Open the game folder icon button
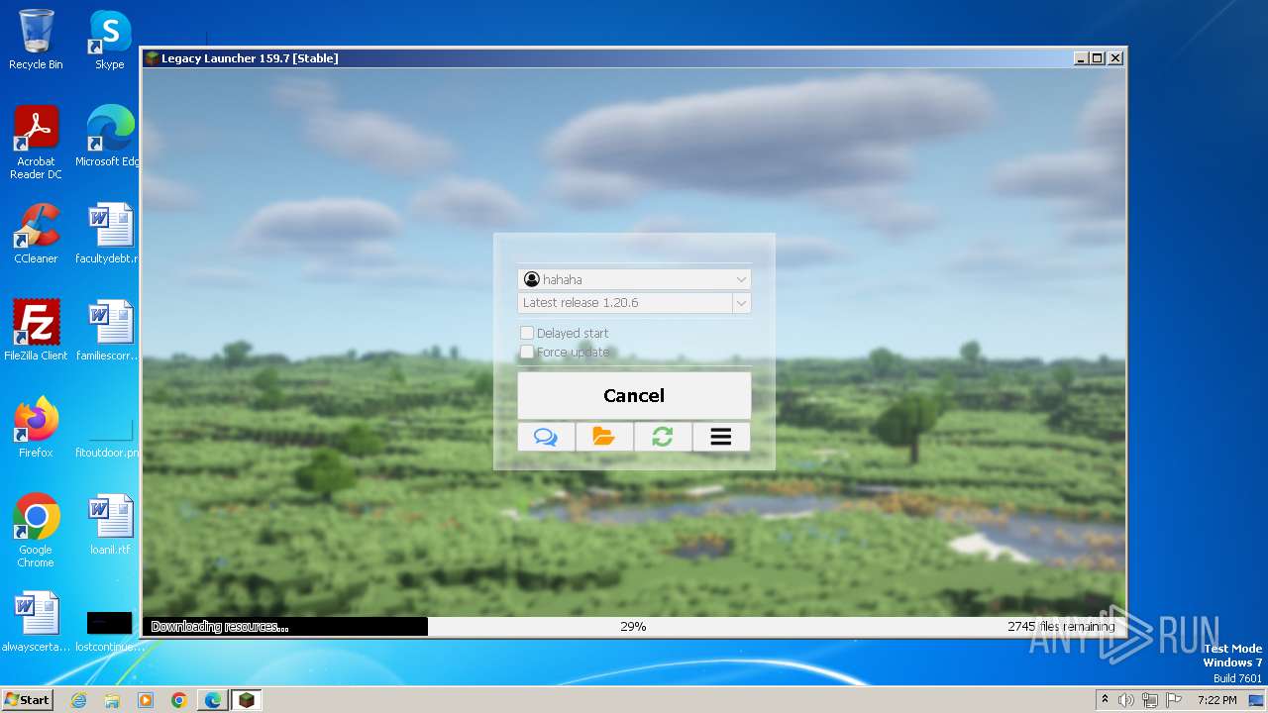 [604, 437]
